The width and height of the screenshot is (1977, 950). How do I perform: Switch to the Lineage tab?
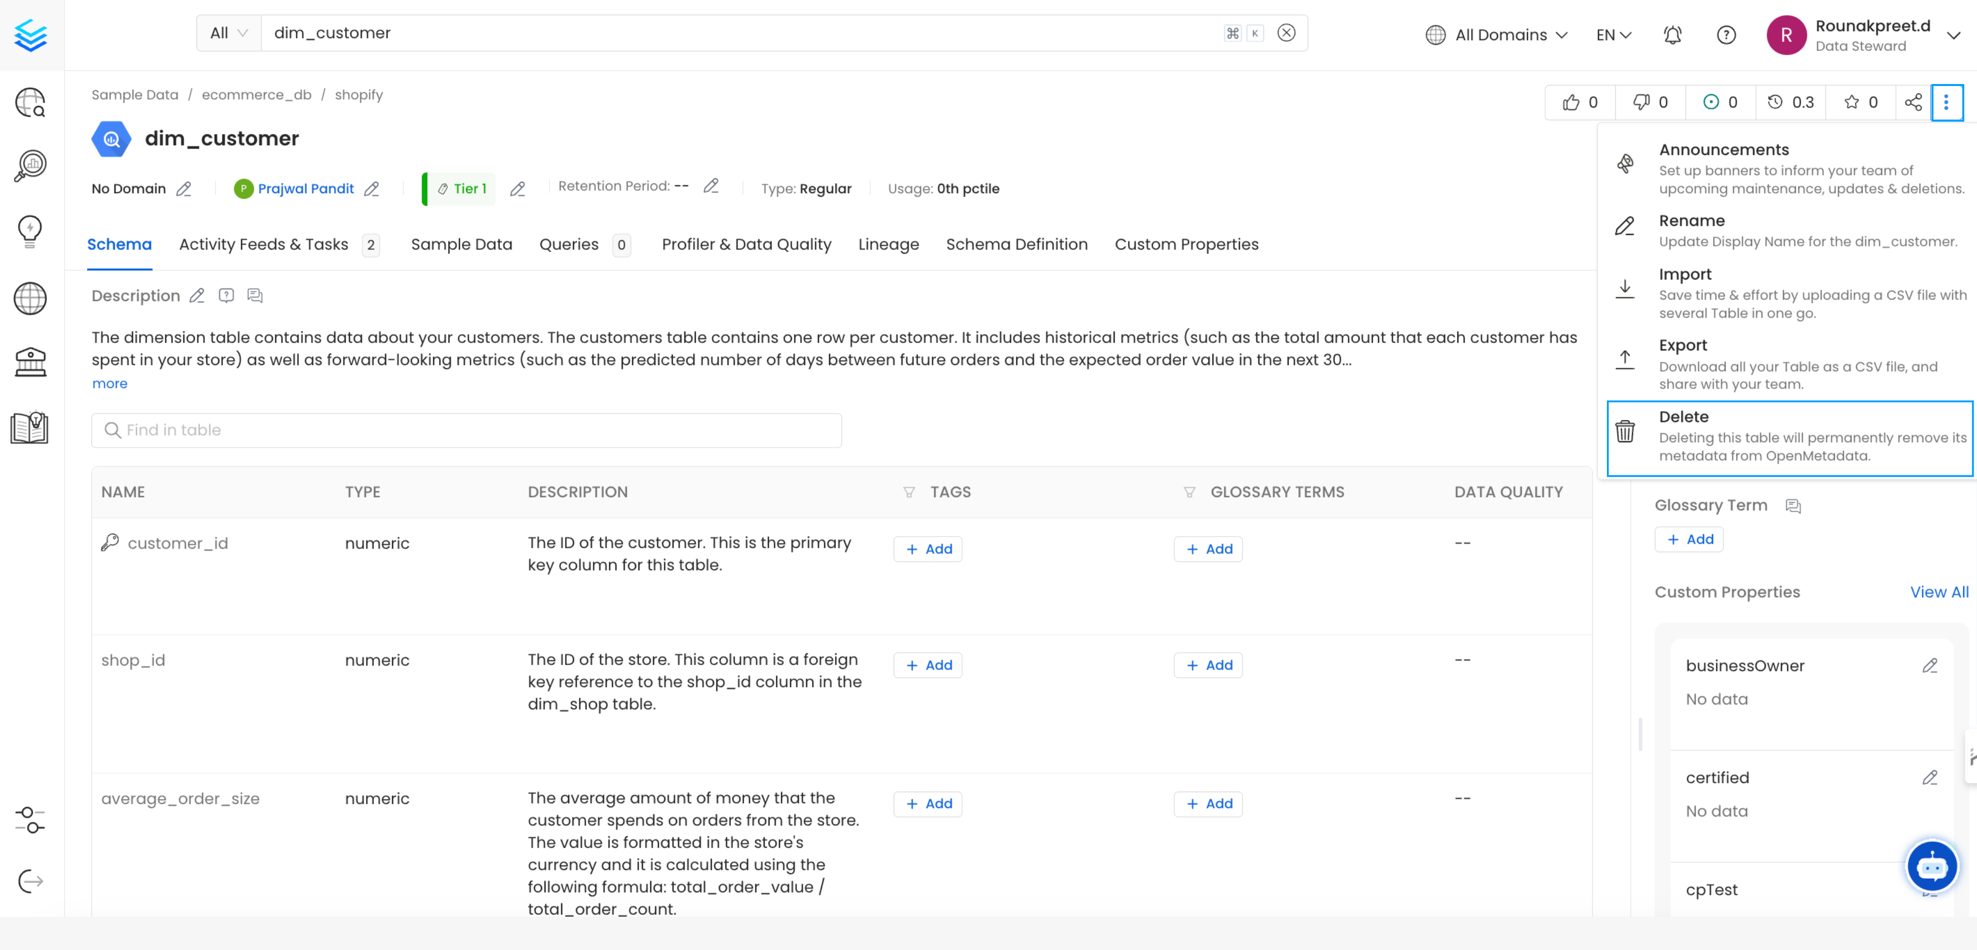click(x=888, y=244)
